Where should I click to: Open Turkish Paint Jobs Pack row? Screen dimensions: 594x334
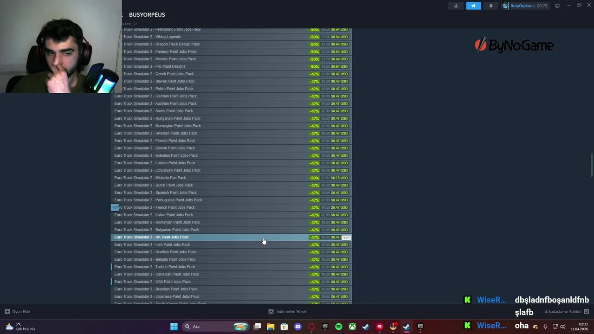[232, 267]
